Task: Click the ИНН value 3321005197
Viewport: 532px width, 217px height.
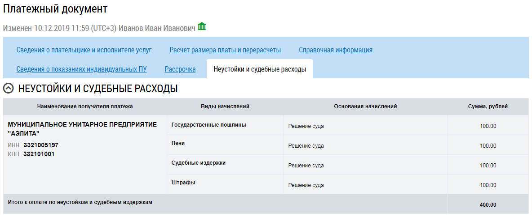Action: point(41,145)
